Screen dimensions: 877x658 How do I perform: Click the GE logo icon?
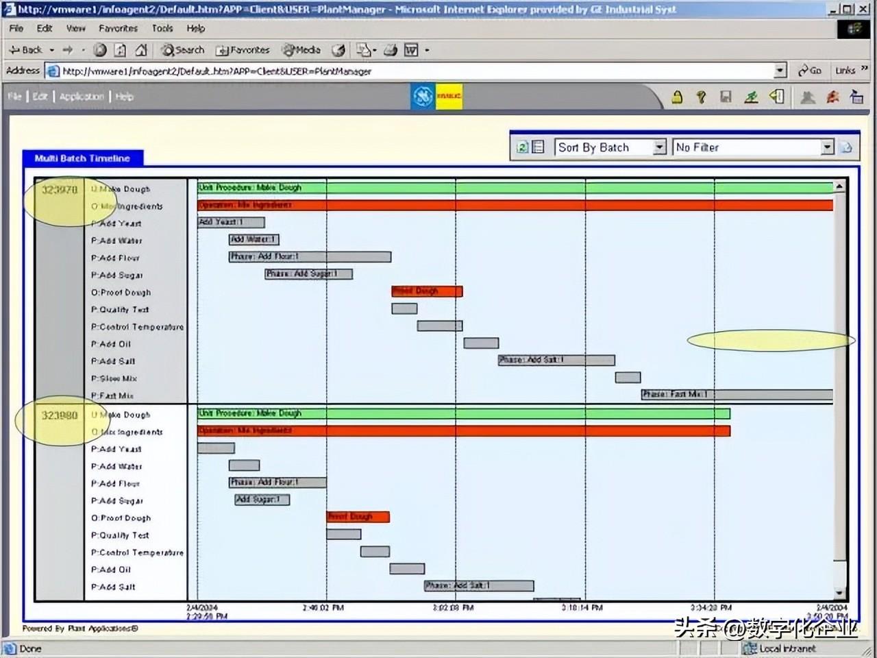tap(423, 97)
